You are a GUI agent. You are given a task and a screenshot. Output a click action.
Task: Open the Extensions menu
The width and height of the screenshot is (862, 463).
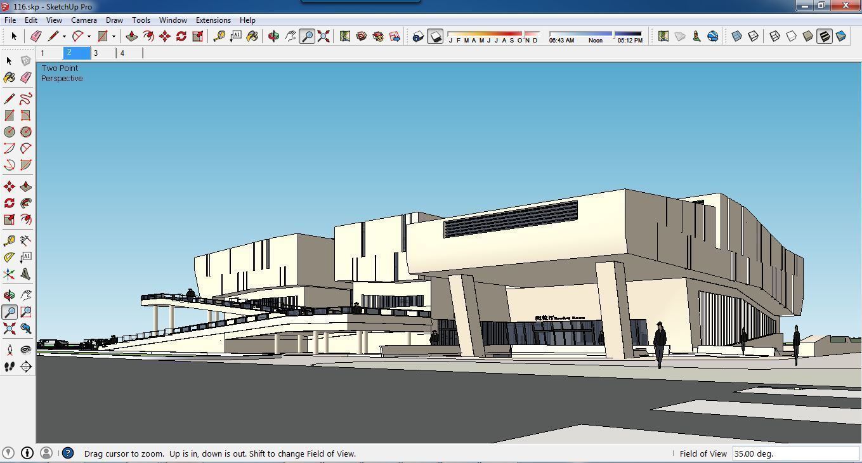coord(213,20)
